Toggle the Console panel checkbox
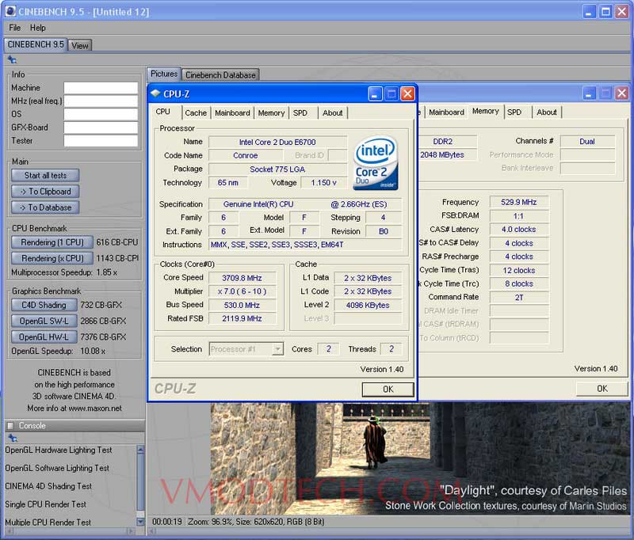This screenshot has width=634, height=540. pos(11,425)
